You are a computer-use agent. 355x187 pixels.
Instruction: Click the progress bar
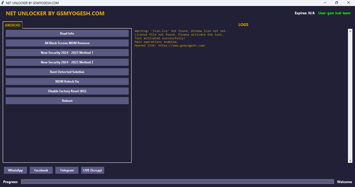click(177, 182)
